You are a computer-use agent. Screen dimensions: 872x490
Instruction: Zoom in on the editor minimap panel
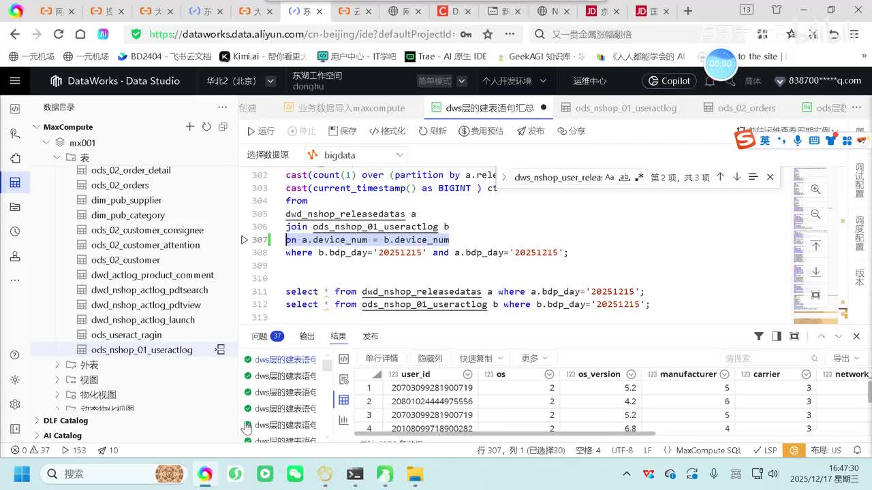(815, 189)
